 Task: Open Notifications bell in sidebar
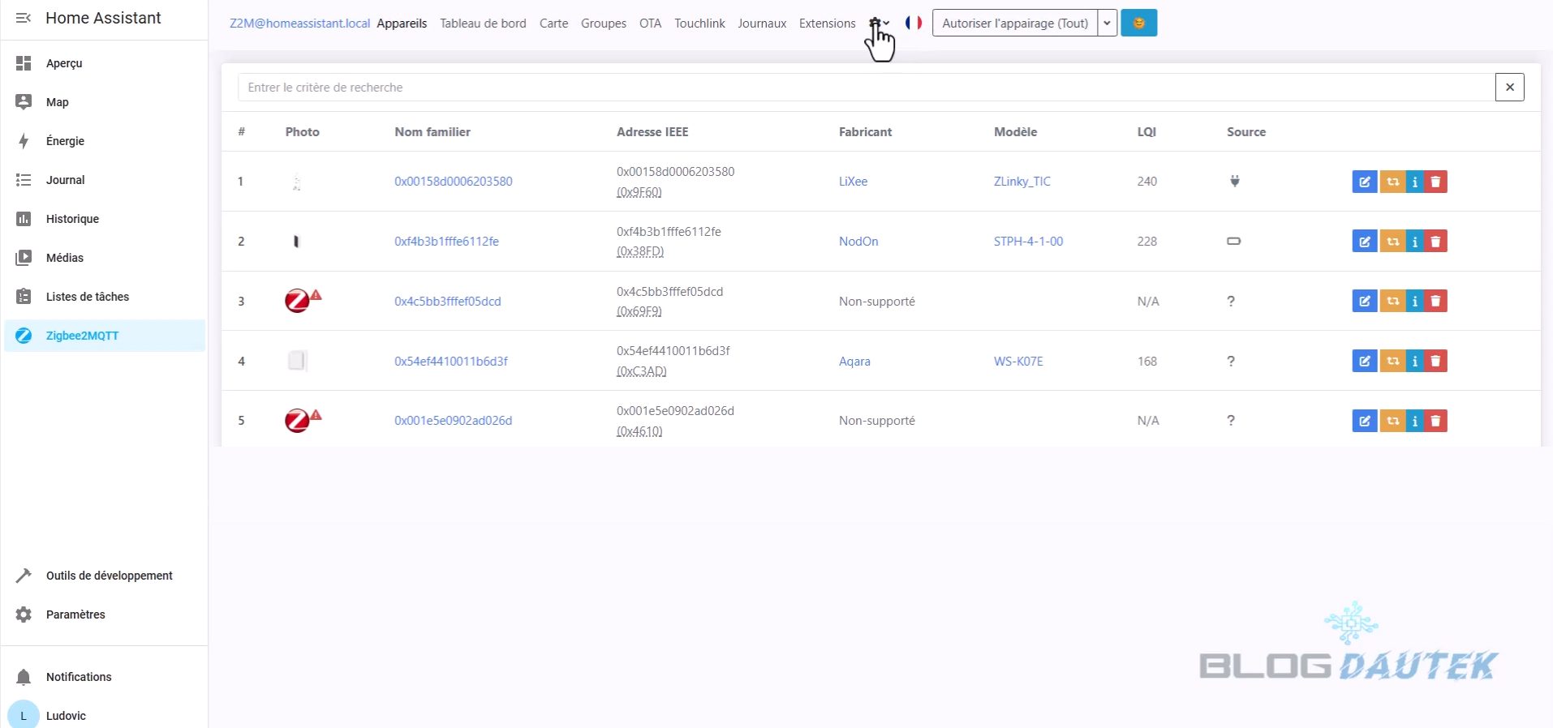pos(24,677)
